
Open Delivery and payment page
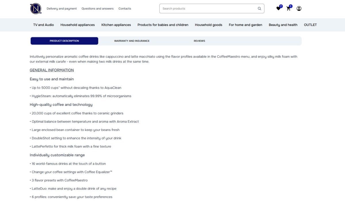(x=62, y=9)
